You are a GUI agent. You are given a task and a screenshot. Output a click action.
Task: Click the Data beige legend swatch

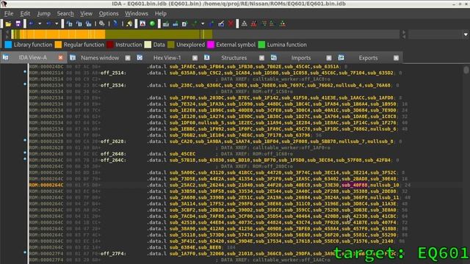[x=148, y=45]
